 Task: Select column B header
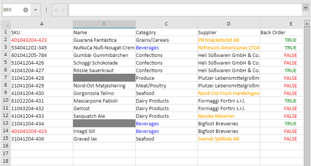[104, 24]
